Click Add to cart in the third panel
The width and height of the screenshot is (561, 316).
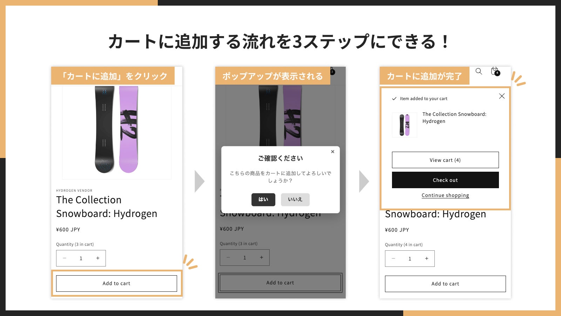coord(445,284)
